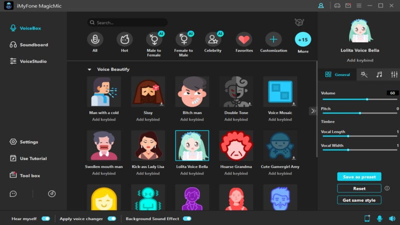Screen dimensions: 400x225
Task: Open the VoiceStudio section
Action: pyautogui.click(x=28, y=61)
